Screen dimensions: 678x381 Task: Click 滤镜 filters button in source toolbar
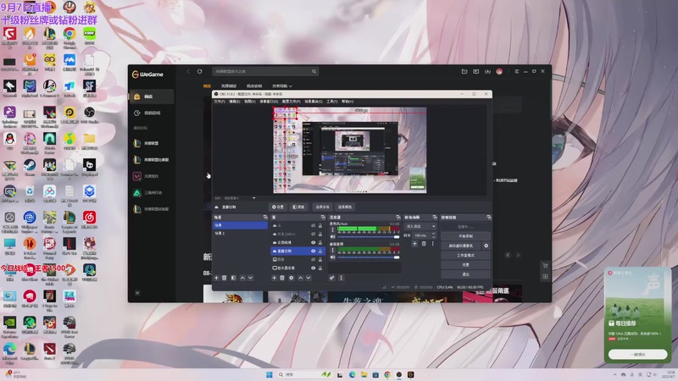point(298,207)
